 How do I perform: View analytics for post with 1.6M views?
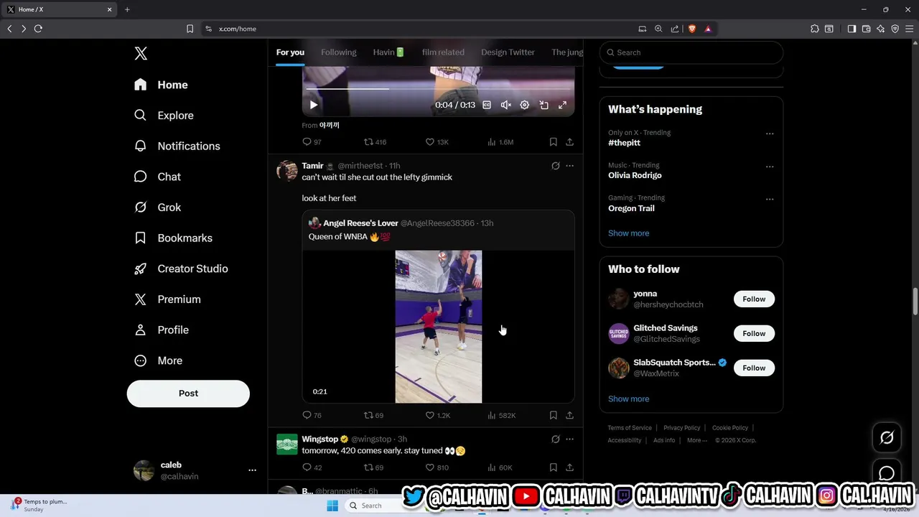point(500,142)
